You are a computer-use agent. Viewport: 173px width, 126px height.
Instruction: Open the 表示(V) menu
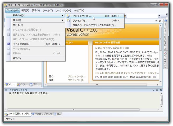coord(36,11)
